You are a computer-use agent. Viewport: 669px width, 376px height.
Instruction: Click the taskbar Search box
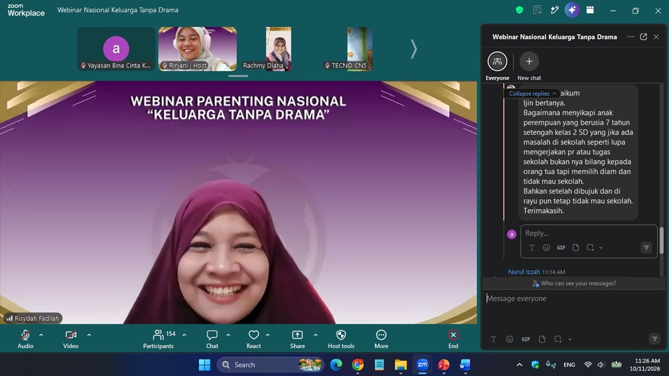(270, 365)
